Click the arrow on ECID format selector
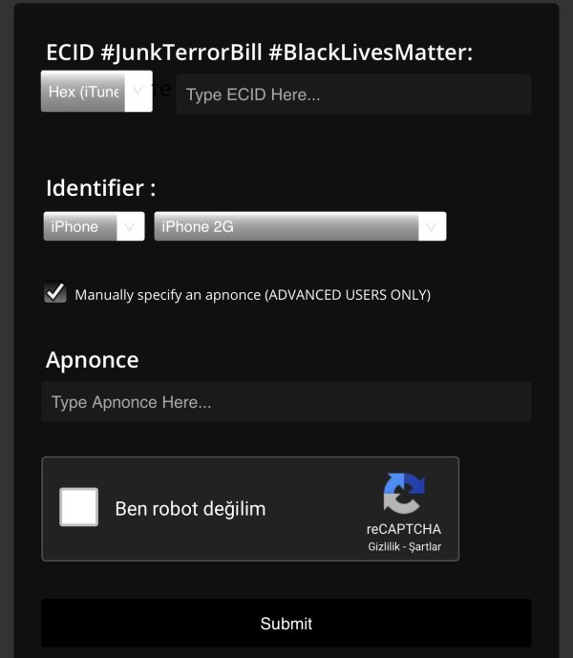 137,91
